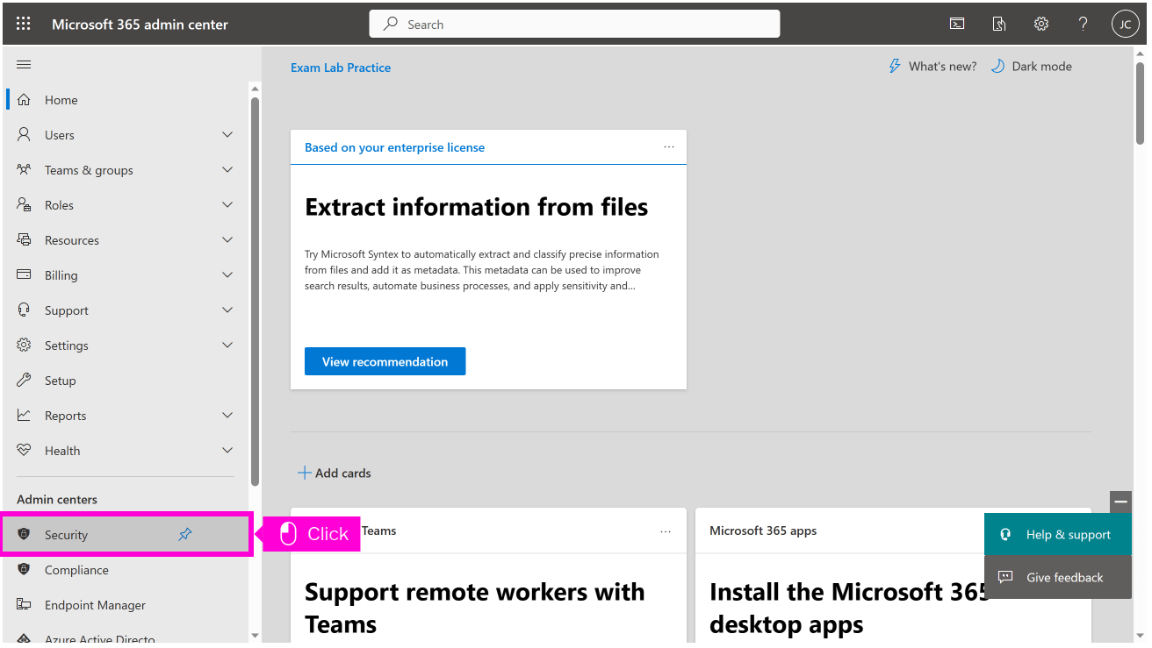
Task: Expand the Users menu chevron
Action: click(227, 135)
